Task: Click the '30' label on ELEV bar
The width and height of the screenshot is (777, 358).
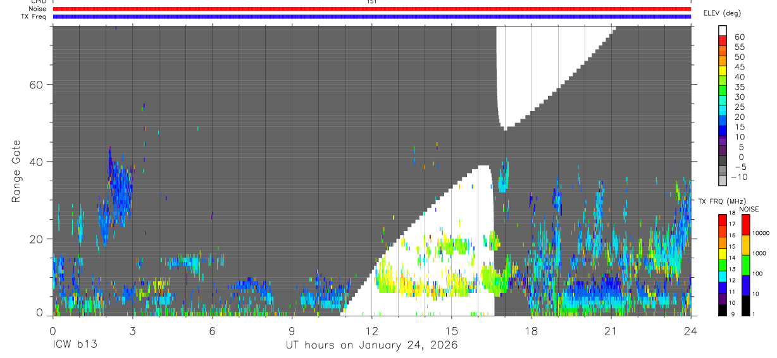Action: coord(739,97)
